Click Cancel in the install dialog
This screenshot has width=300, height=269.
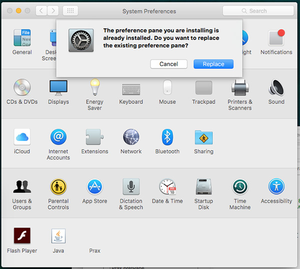168,64
